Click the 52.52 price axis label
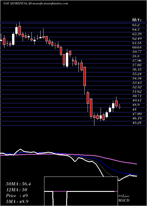This screenshot has width=147, height=206. coord(137,87)
